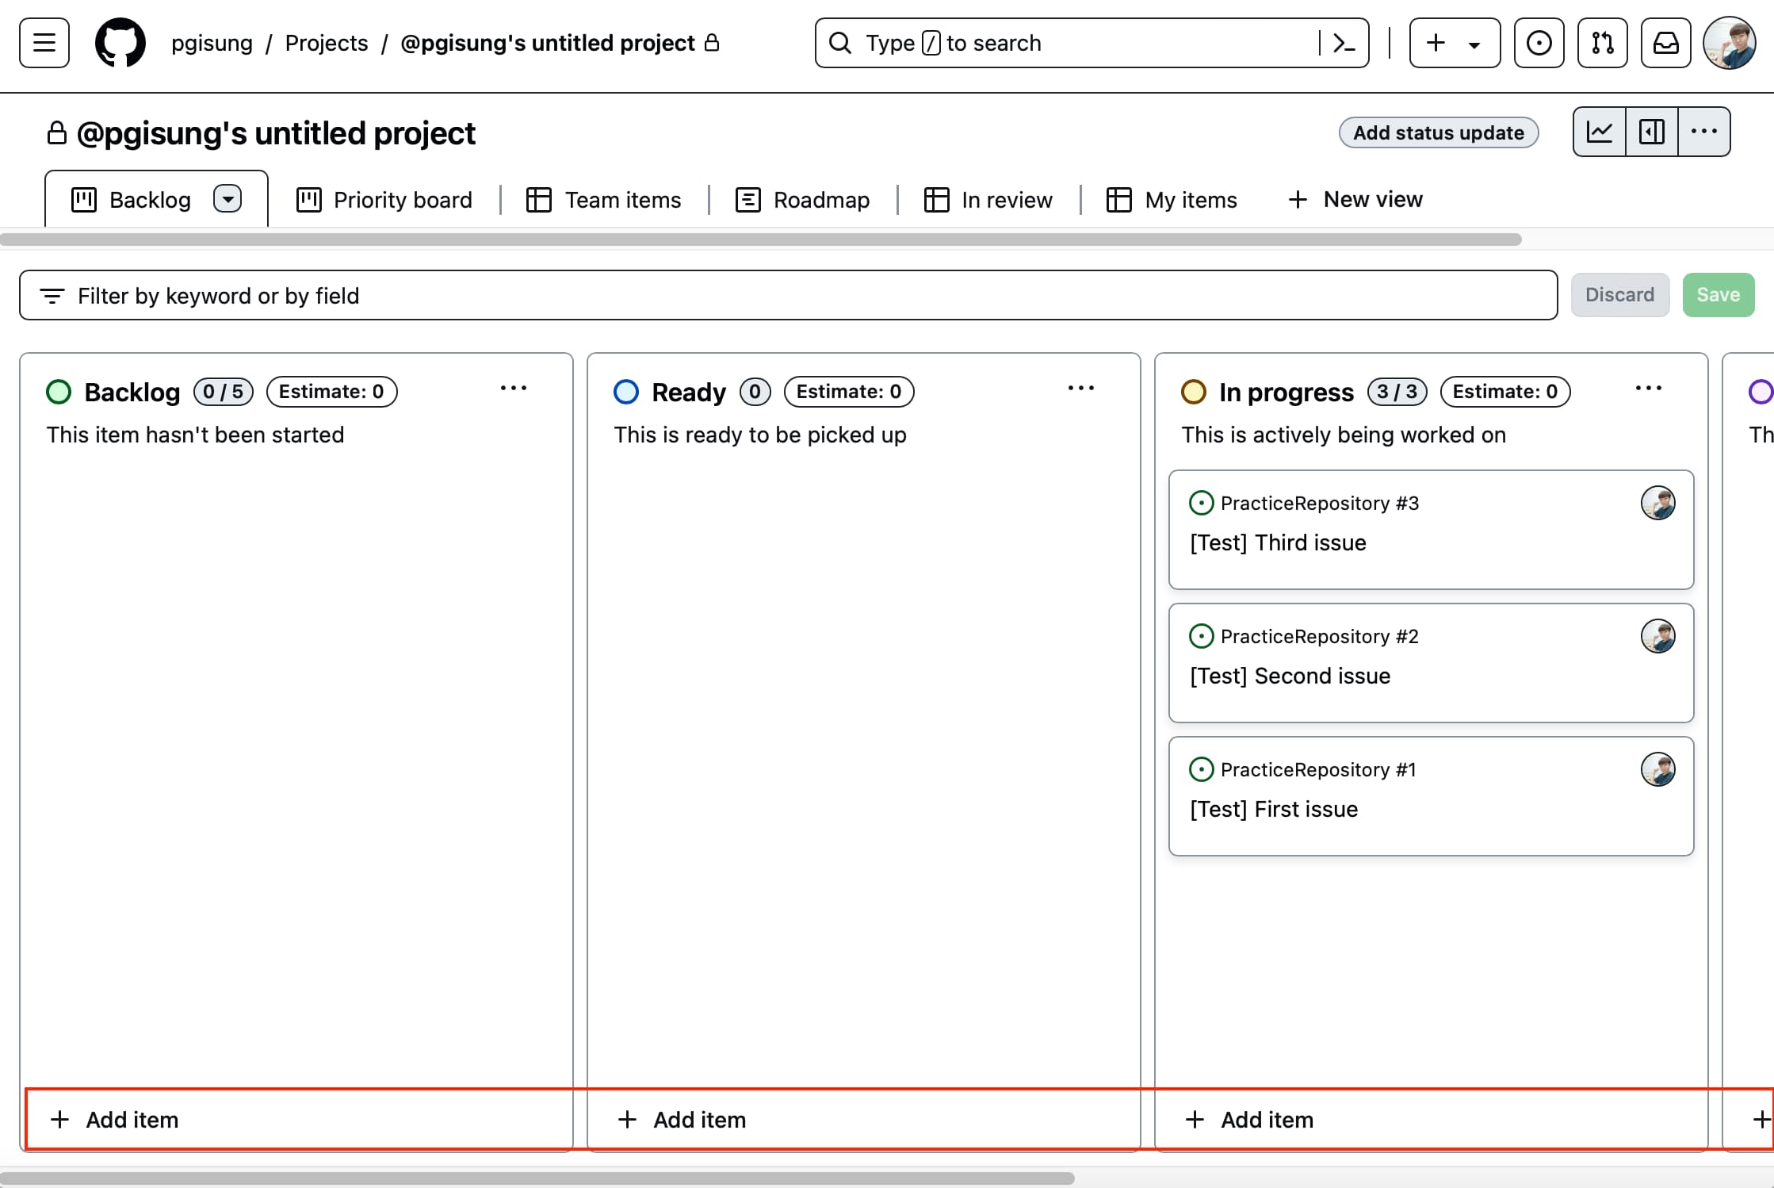Create a New view
The height and width of the screenshot is (1188, 1774).
coord(1355,200)
